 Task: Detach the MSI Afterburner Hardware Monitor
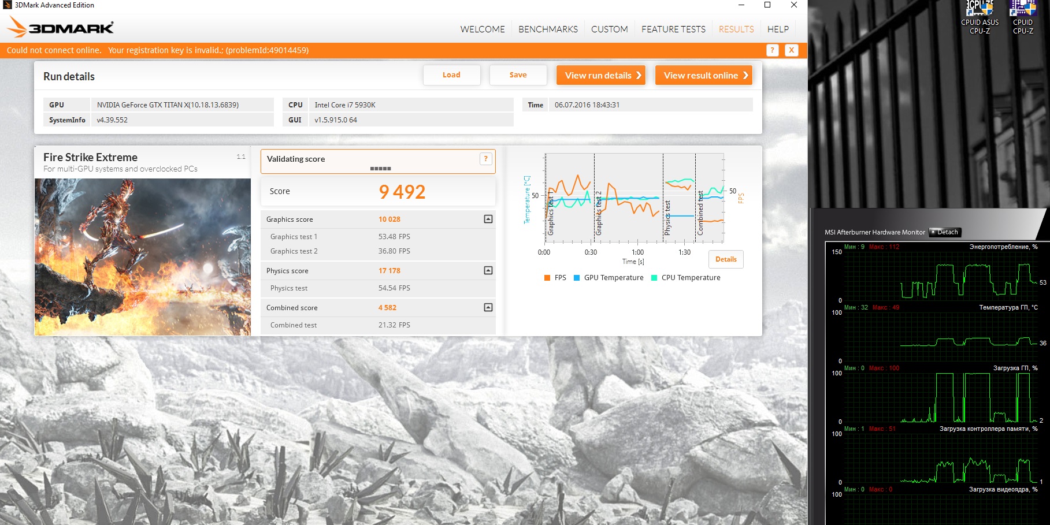tap(944, 232)
